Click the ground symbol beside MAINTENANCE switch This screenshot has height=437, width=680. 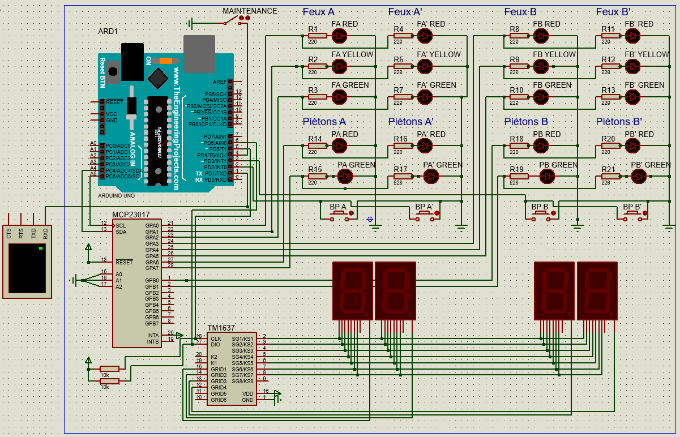pyautogui.click(x=189, y=23)
